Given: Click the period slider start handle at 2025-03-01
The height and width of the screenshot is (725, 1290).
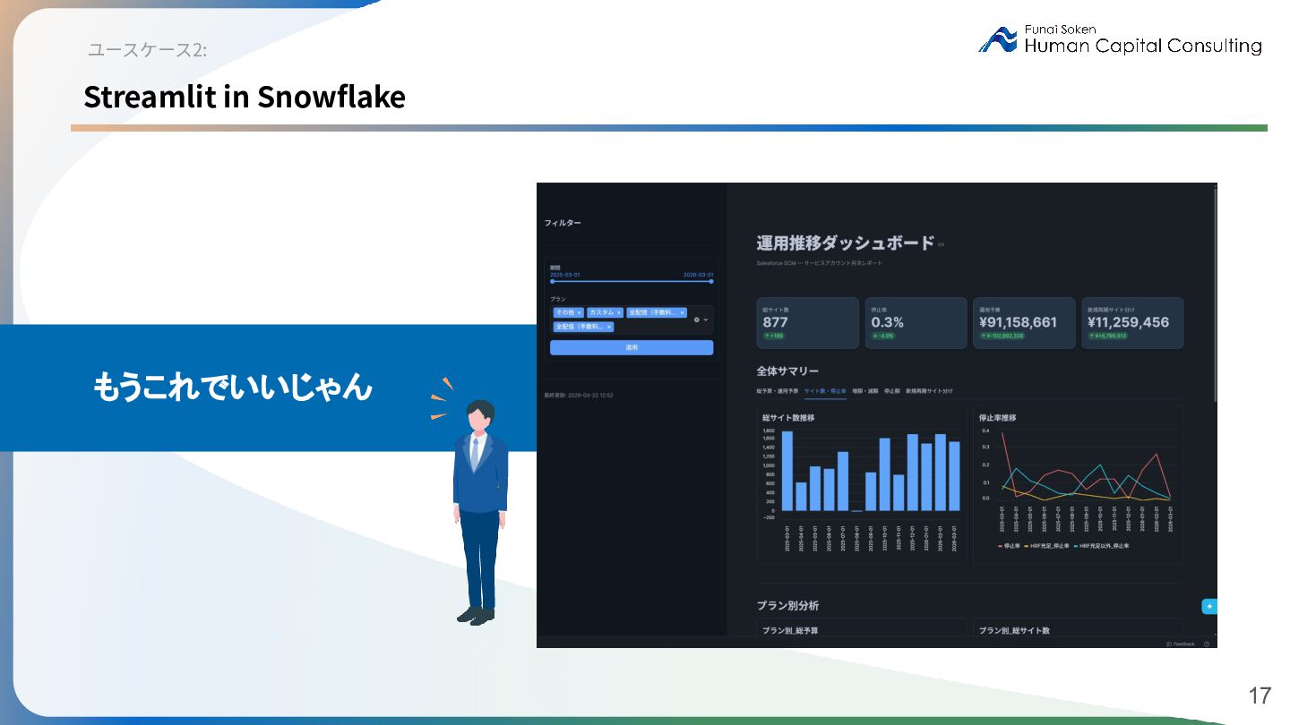Looking at the screenshot, I should tap(552, 282).
